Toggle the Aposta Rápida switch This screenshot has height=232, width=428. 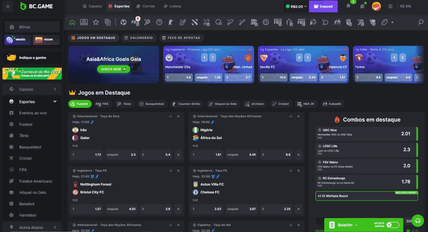[x=393, y=225]
